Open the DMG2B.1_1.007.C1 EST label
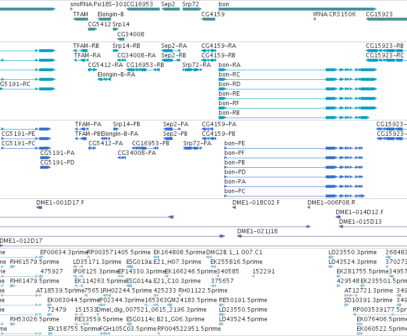The height and width of the screenshot is (336, 407). (x=234, y=252)
